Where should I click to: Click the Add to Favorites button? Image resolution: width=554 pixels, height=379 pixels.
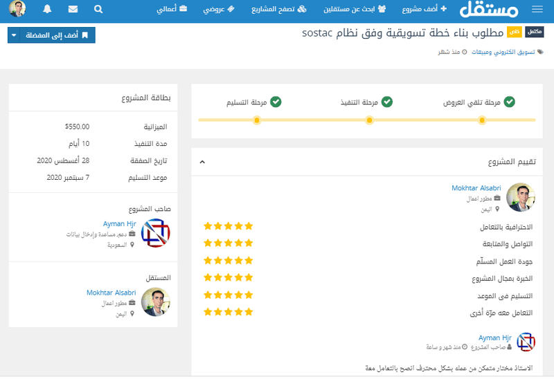(60, 35)
